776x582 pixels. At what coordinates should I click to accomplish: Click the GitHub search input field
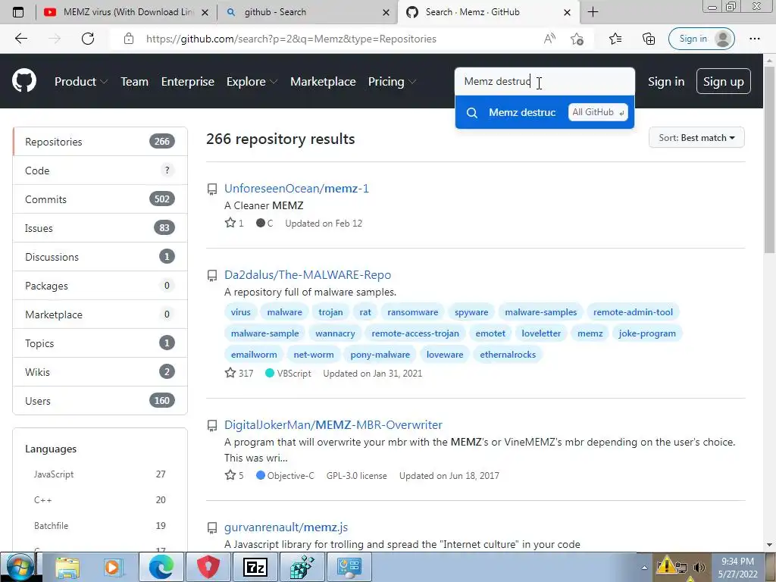pyautogui.click(x=544, y=81)
